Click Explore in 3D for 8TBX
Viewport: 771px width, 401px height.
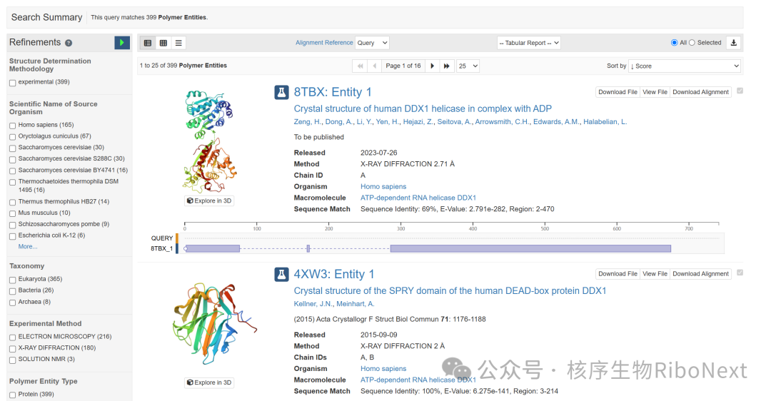[x=209, y=200]
